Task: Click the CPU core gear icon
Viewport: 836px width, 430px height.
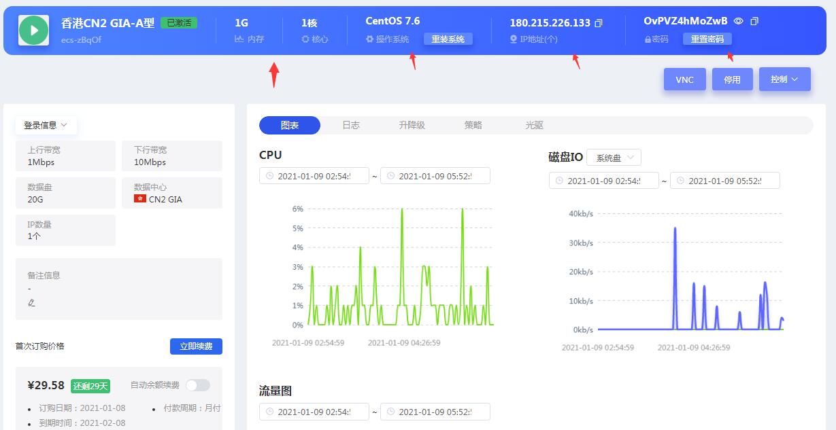Action: click(305, 39)
